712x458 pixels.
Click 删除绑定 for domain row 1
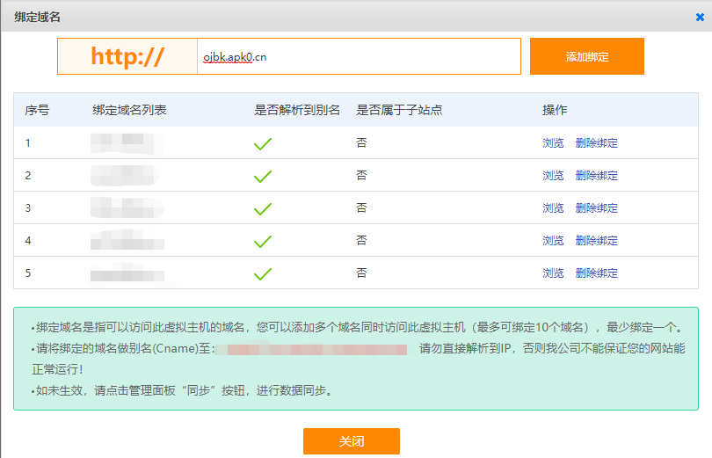click(596, 143)
